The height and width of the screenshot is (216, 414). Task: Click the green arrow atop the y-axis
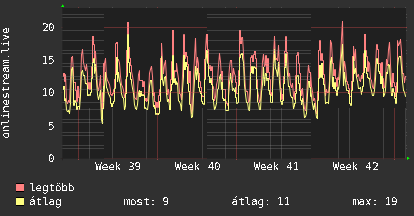coord(63,6)
